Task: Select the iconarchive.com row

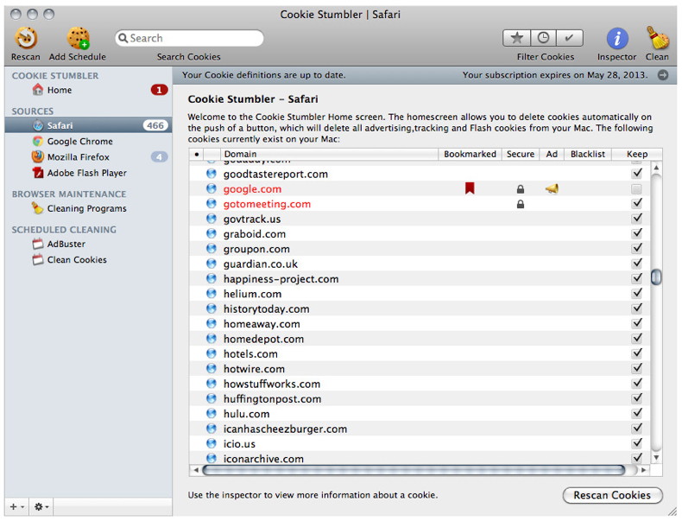Action: (420, 458)
